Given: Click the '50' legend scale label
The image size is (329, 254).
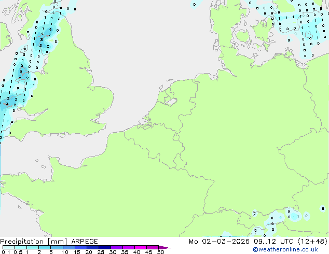Looking at the screenshot, I should tap(160, 252).
